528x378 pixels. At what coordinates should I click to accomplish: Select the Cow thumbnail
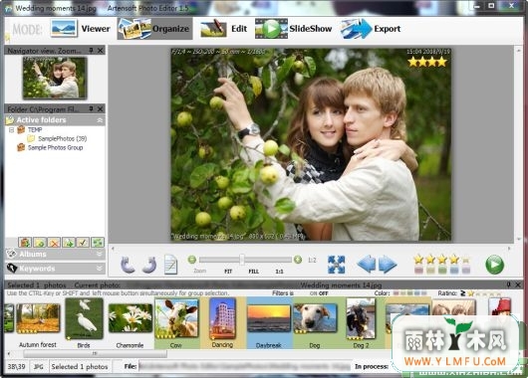click(x=176, y=318)
